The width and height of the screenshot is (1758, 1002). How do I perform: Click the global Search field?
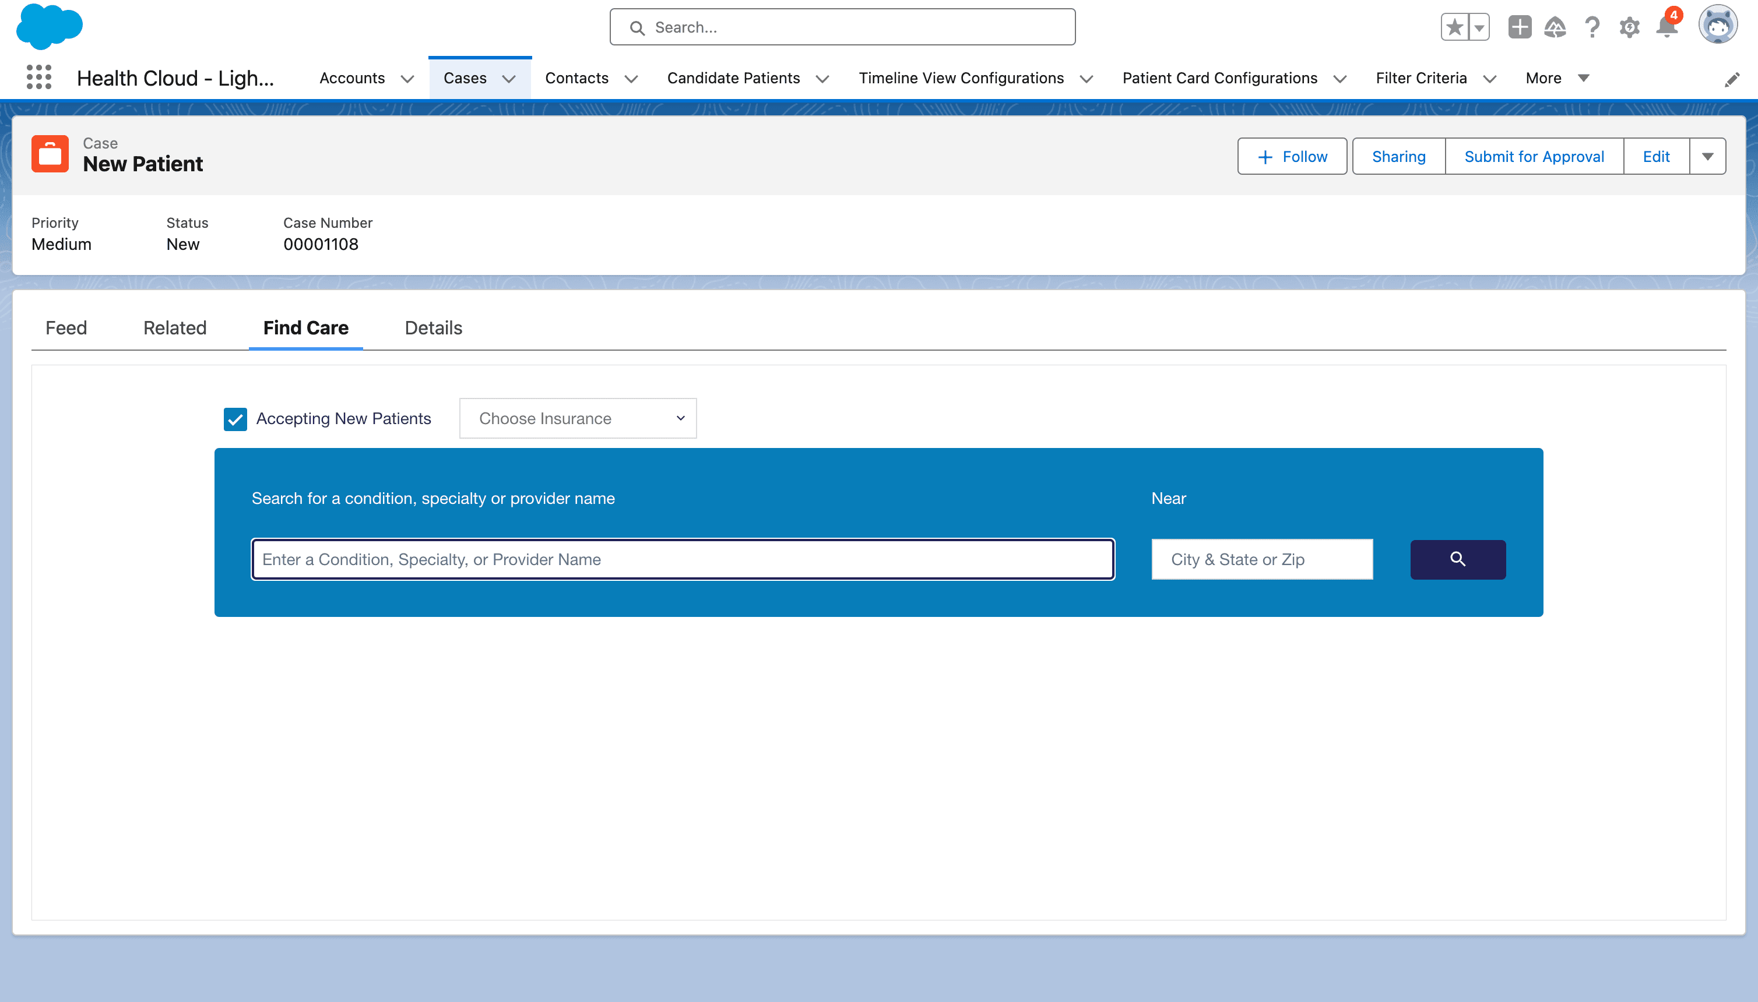point(842,27)
